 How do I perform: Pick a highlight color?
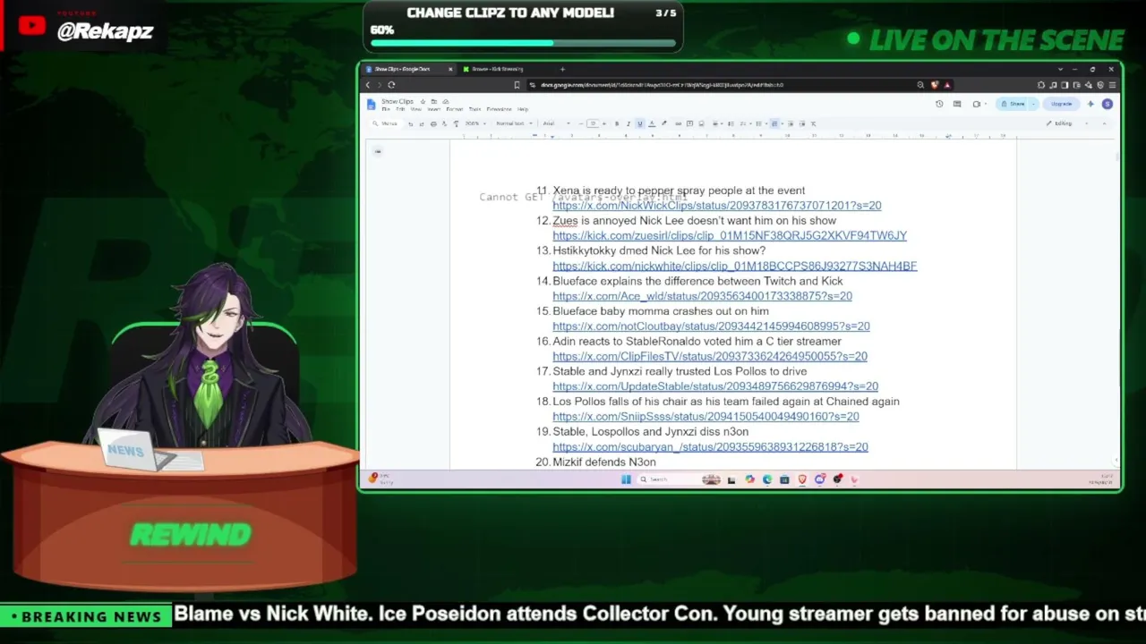point(663,123)
